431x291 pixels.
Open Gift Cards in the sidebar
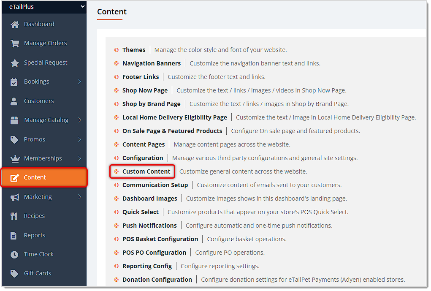pyautogui.click(x=38, y=273)
